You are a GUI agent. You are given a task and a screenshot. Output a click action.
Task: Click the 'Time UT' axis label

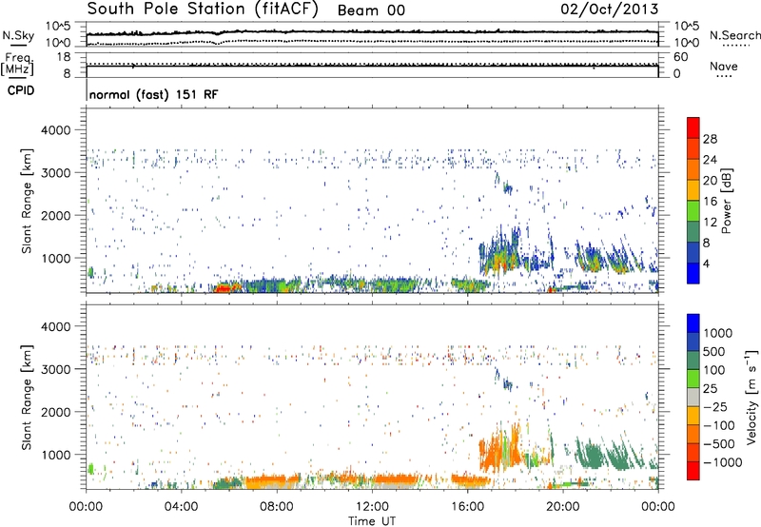pyautogui.click(x=372, y=521)
